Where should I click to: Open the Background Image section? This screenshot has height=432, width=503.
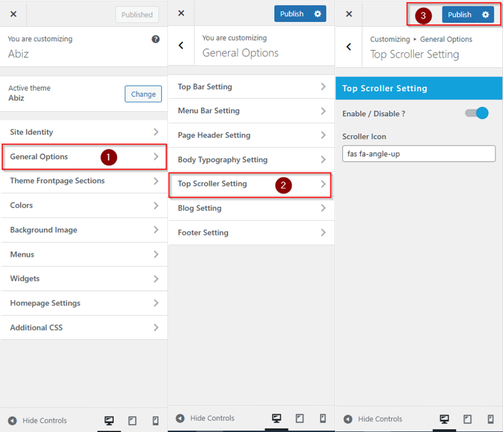[84, 230]
